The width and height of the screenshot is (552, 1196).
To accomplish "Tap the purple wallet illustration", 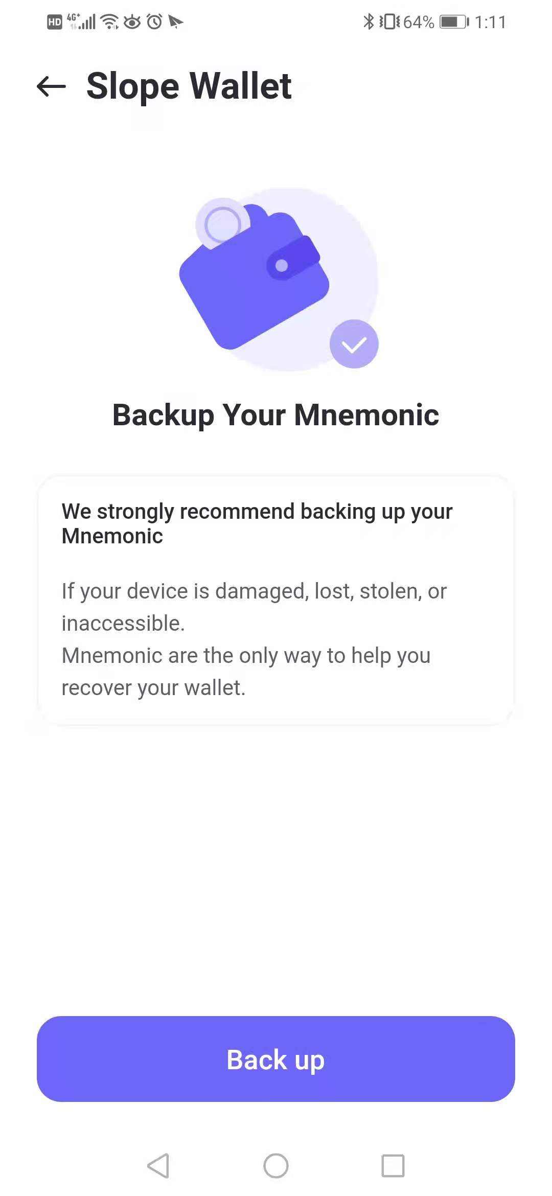I will [254, 278].
